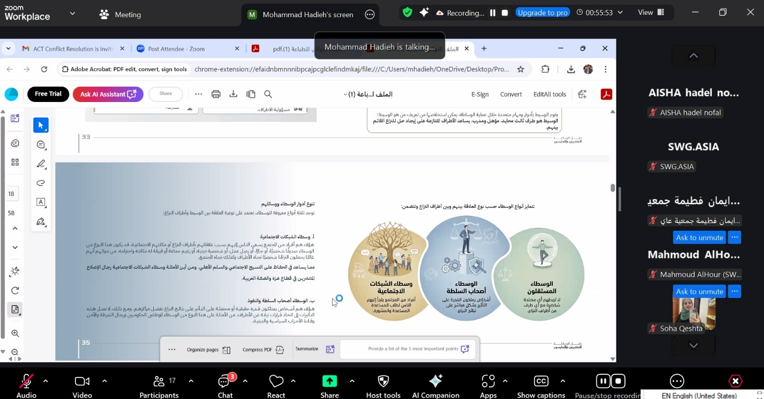Click the rotate page icon in left panel
This screenshot has width=764, height=399.
pos(15,290)
